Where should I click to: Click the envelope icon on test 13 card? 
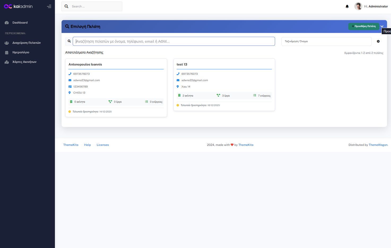[178, 80]
